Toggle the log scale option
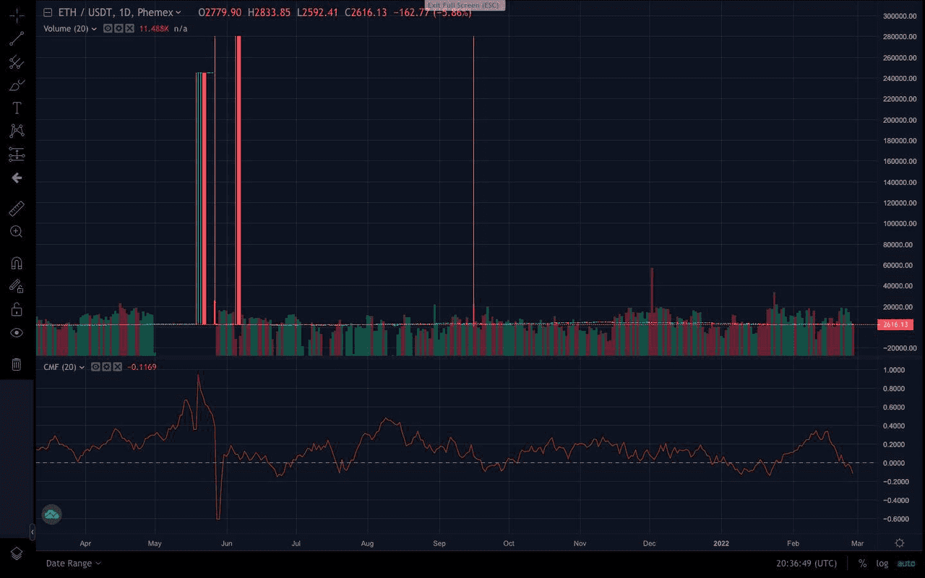 882,564
